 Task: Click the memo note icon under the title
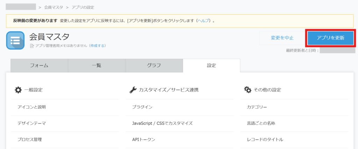coord(32,46)
